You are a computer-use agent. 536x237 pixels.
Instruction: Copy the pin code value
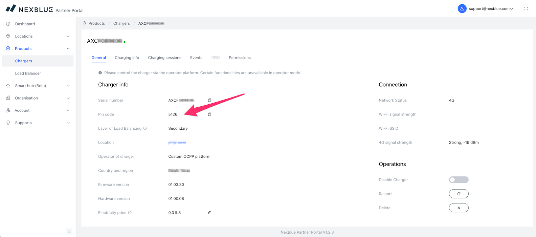click(x=209, y=114)
